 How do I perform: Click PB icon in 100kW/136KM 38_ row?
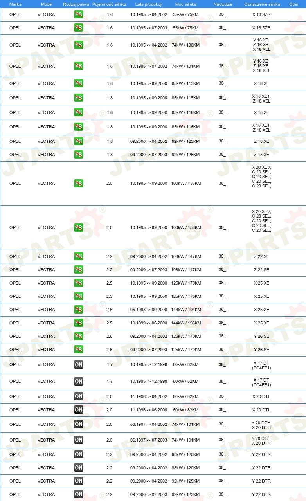coord(79,227)
